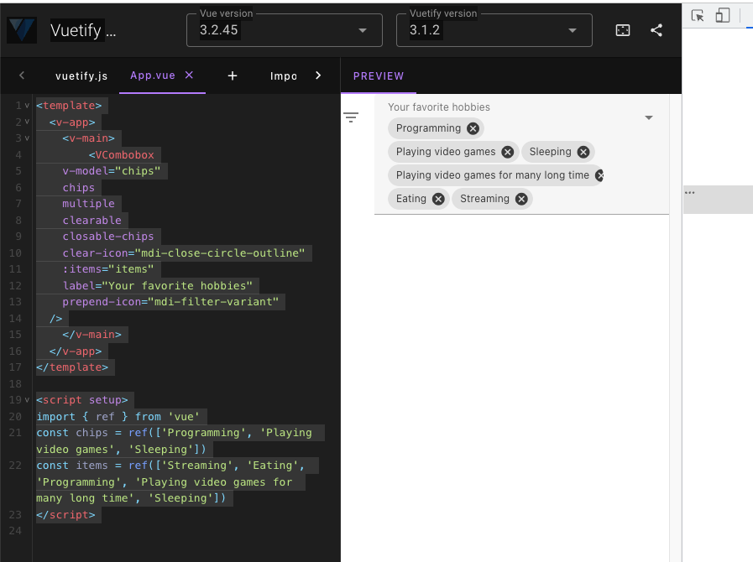The height and width of the screenshot is (562, 753).
Task: Click the filter-variant icon beside the hobbies field
Action: tap(350, 117)
